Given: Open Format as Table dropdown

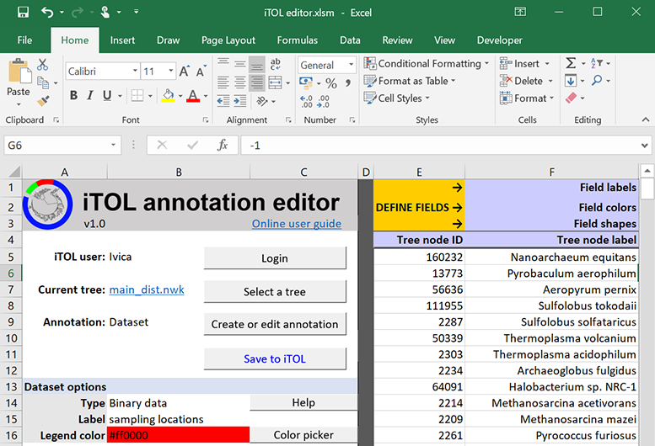Looking at the screenshot, I should click(x=410, y=81).
